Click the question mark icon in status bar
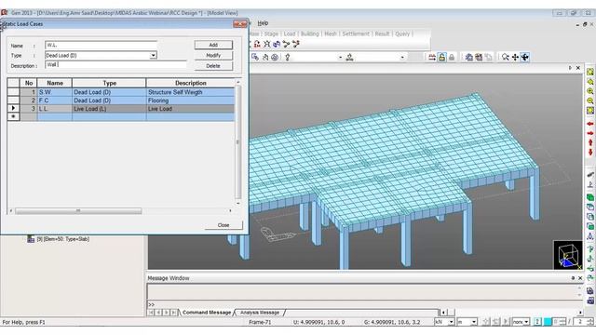 point(537,322)
